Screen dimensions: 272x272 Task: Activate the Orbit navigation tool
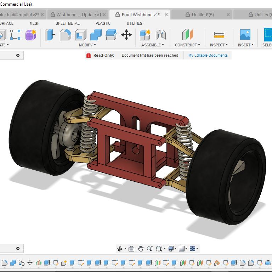click(x=120, y=249)
